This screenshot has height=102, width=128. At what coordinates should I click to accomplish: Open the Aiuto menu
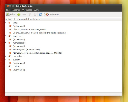point(37,10)
